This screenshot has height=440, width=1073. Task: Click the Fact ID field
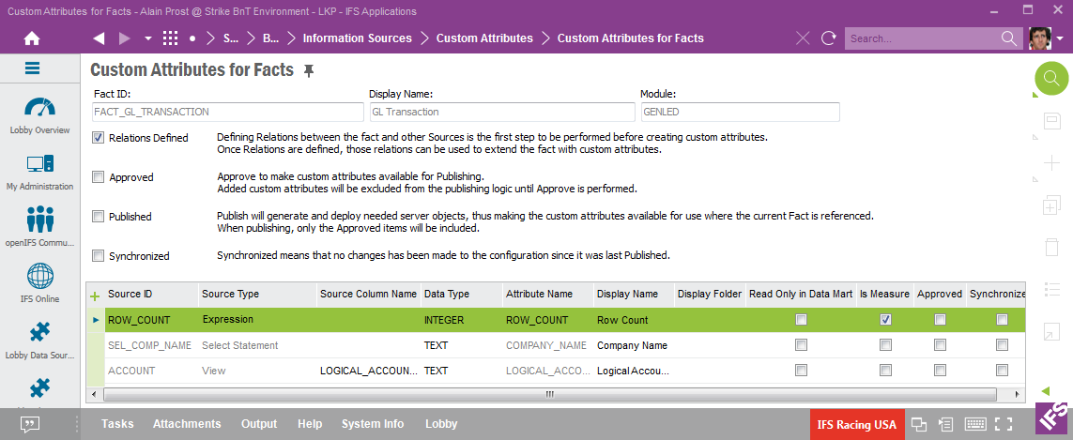point(228,112)
